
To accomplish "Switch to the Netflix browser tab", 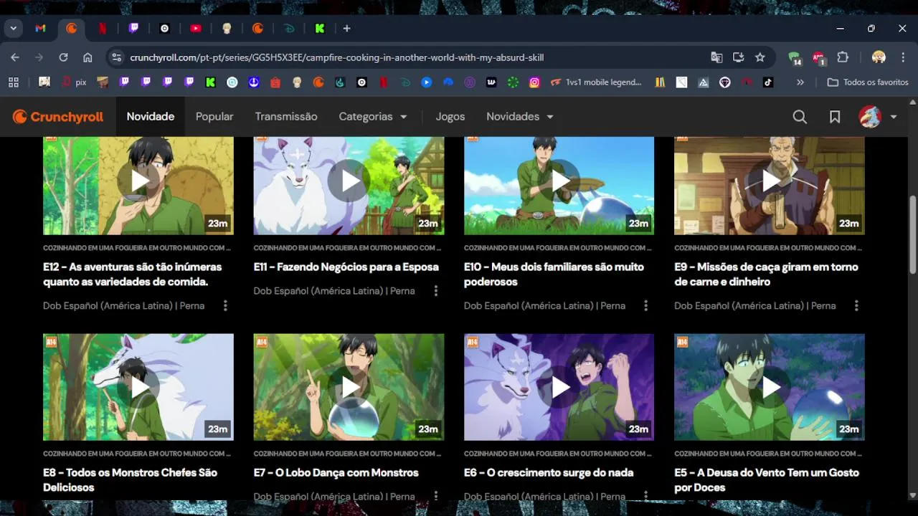I will [103, 29].
